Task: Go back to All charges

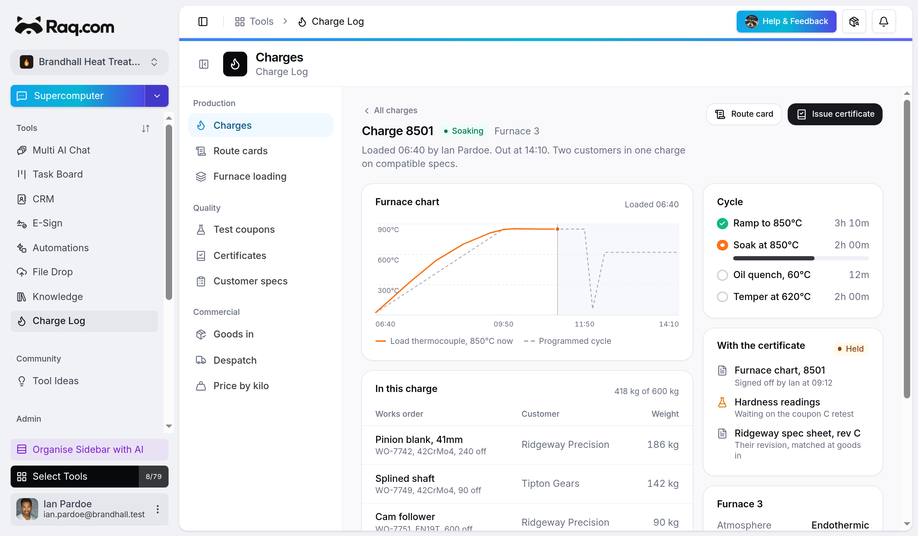Action: coord(391,110)
